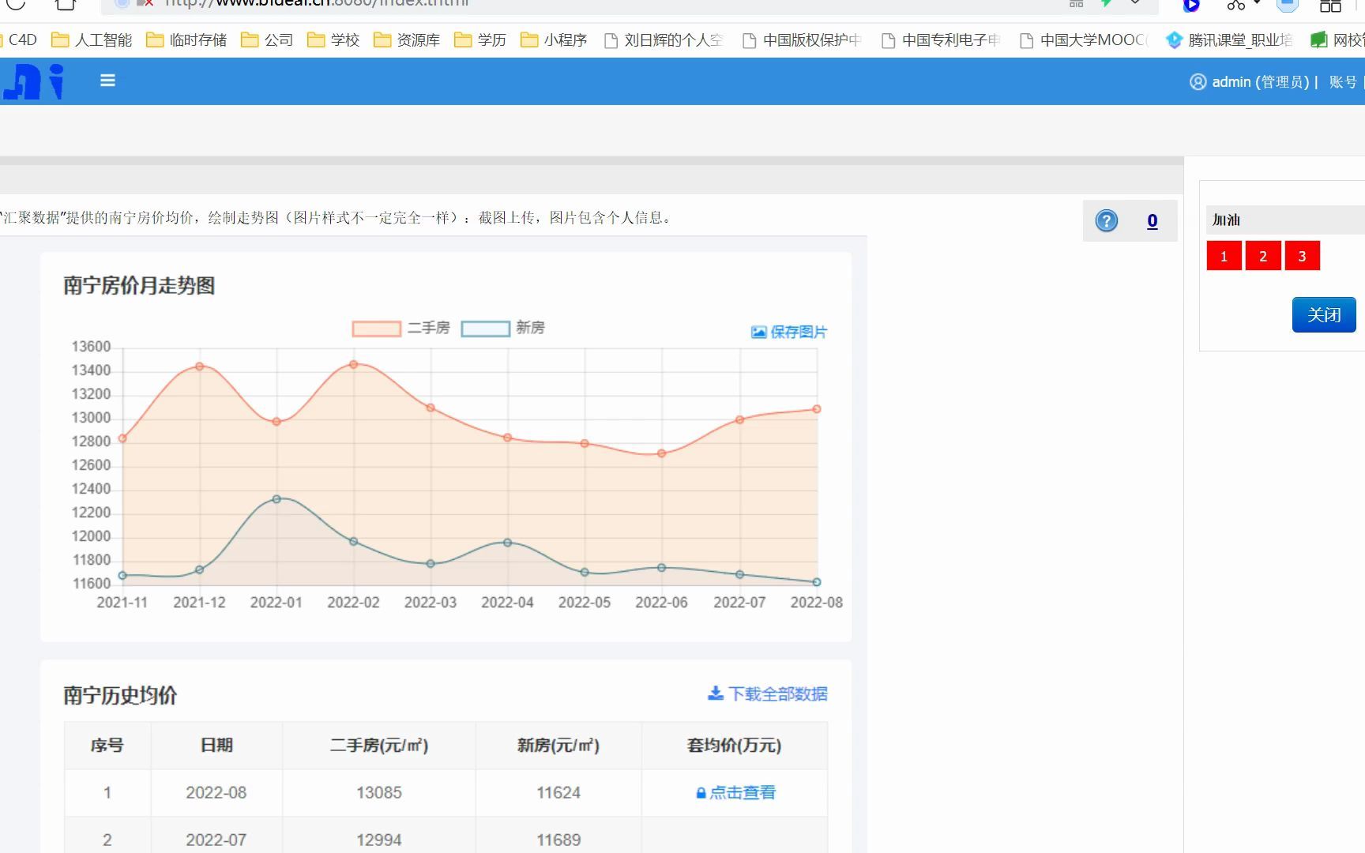Click the blue 关闭 button in the 加油 panel

coord(1323,314)
